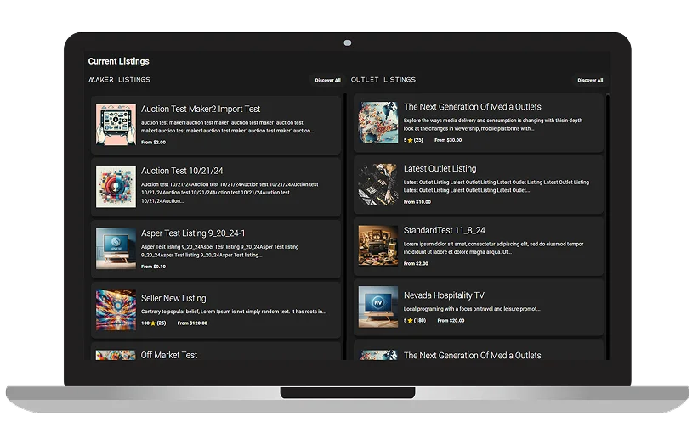
Task: Open the Asper Test Listing 9_20_24-1 thumbnail
Action: [x=116, y=248]
